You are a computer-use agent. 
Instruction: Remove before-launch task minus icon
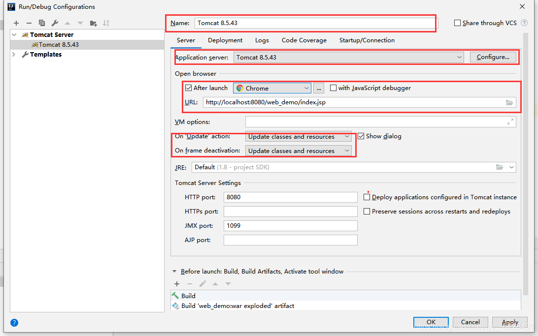(x=189, y=283)
